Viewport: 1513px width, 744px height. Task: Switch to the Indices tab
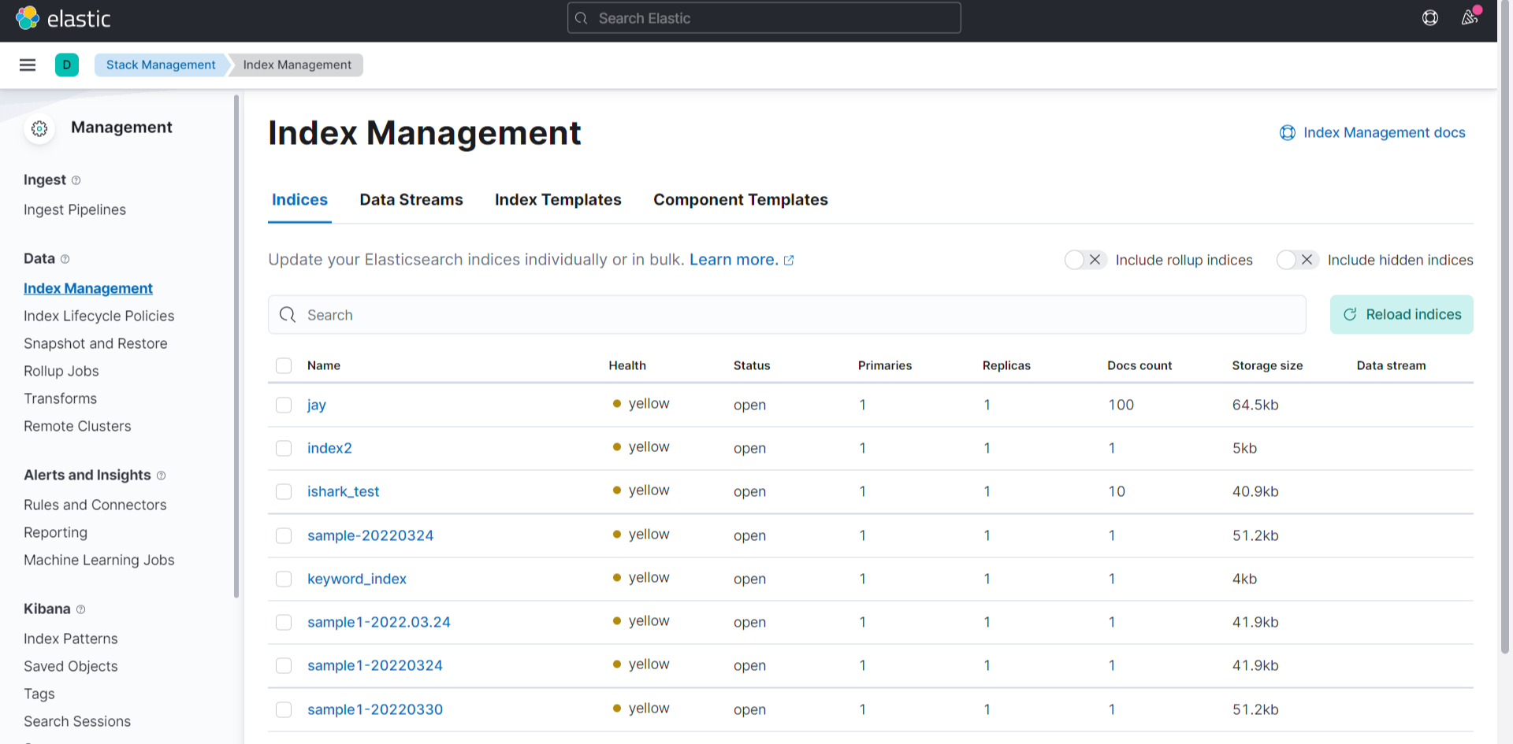[x=299, y=200]
